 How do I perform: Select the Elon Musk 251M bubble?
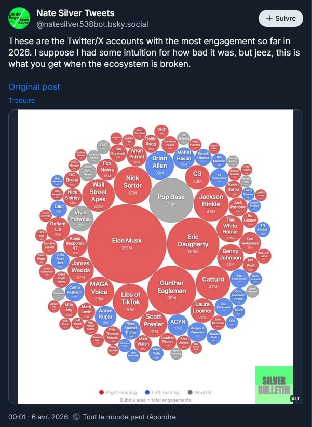point(127,244)
